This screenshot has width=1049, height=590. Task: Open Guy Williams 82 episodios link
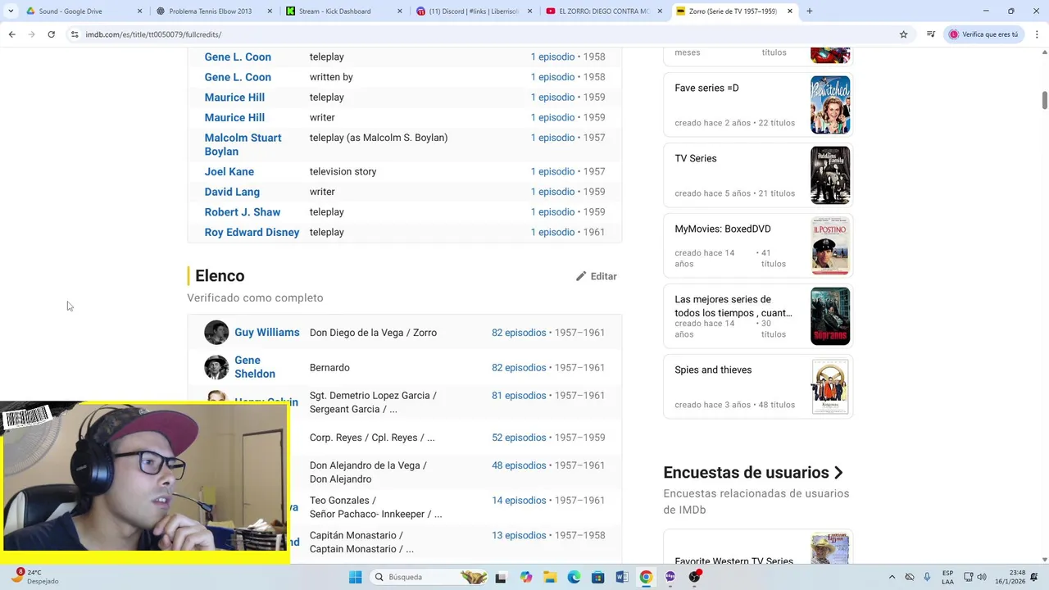pos(519,333)
